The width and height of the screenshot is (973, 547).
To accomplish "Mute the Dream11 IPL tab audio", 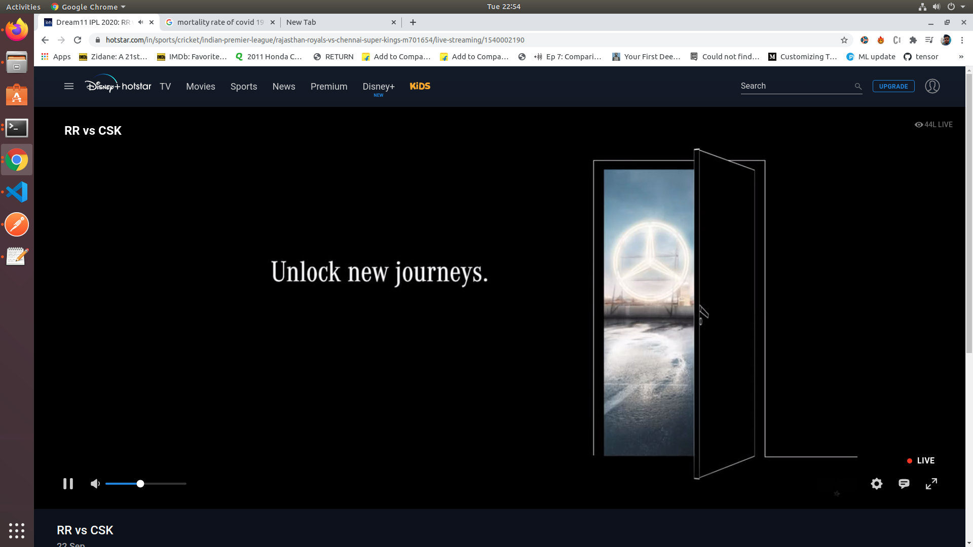I will (x=140, y=22).
